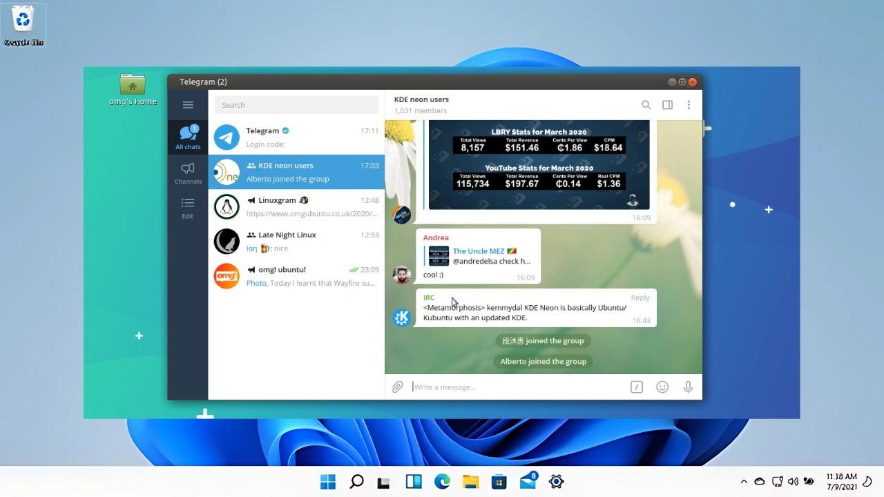The image size is (884, 497).
Task: Open the Channels folder
Action: coord(188,173)
